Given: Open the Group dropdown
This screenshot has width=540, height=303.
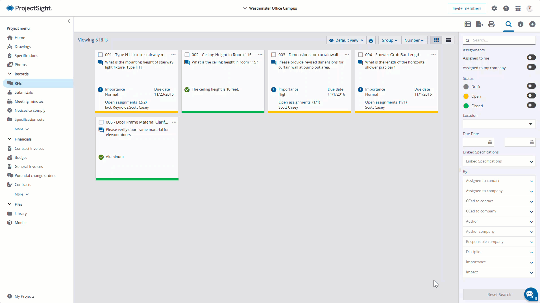Looking at the screenshot, I should point(389,40).
